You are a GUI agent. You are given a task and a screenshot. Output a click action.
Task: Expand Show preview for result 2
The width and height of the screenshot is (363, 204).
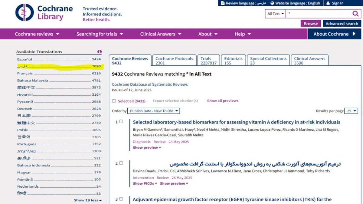[x=174, y=183]
